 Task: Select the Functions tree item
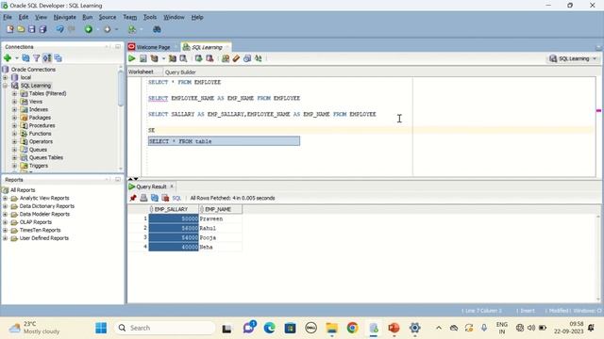pos(40,134)
